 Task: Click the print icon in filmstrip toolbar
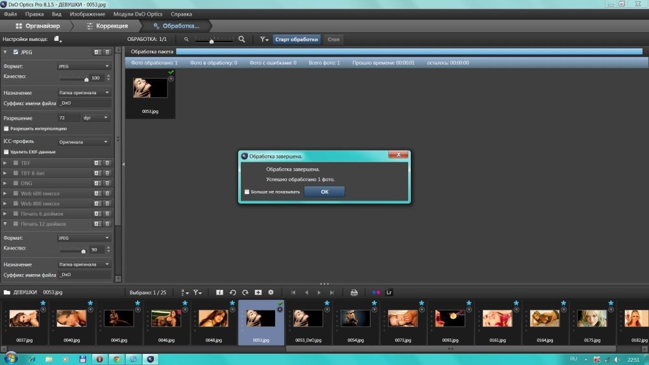354,293
